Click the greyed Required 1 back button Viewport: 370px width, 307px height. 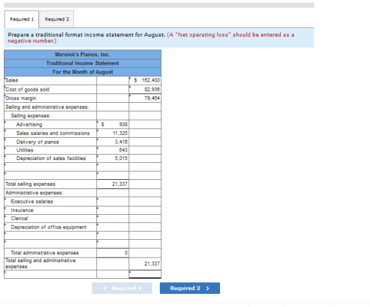122,288
